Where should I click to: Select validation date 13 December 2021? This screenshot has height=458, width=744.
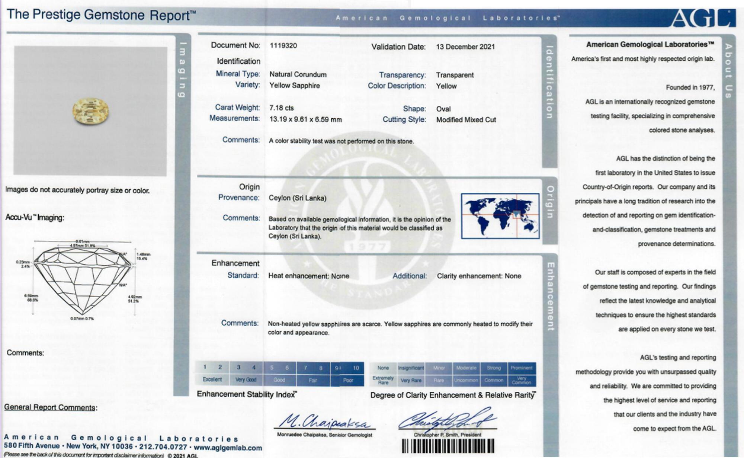465,47
